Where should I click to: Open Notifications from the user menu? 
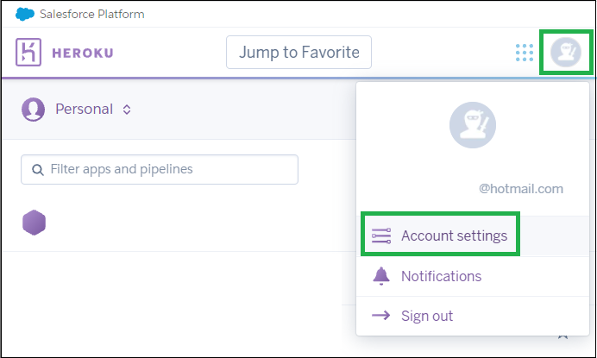(x=473, y=276)
